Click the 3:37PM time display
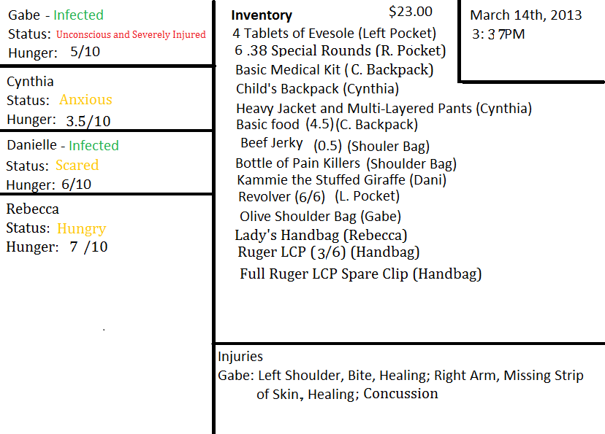 pos(498,34)
